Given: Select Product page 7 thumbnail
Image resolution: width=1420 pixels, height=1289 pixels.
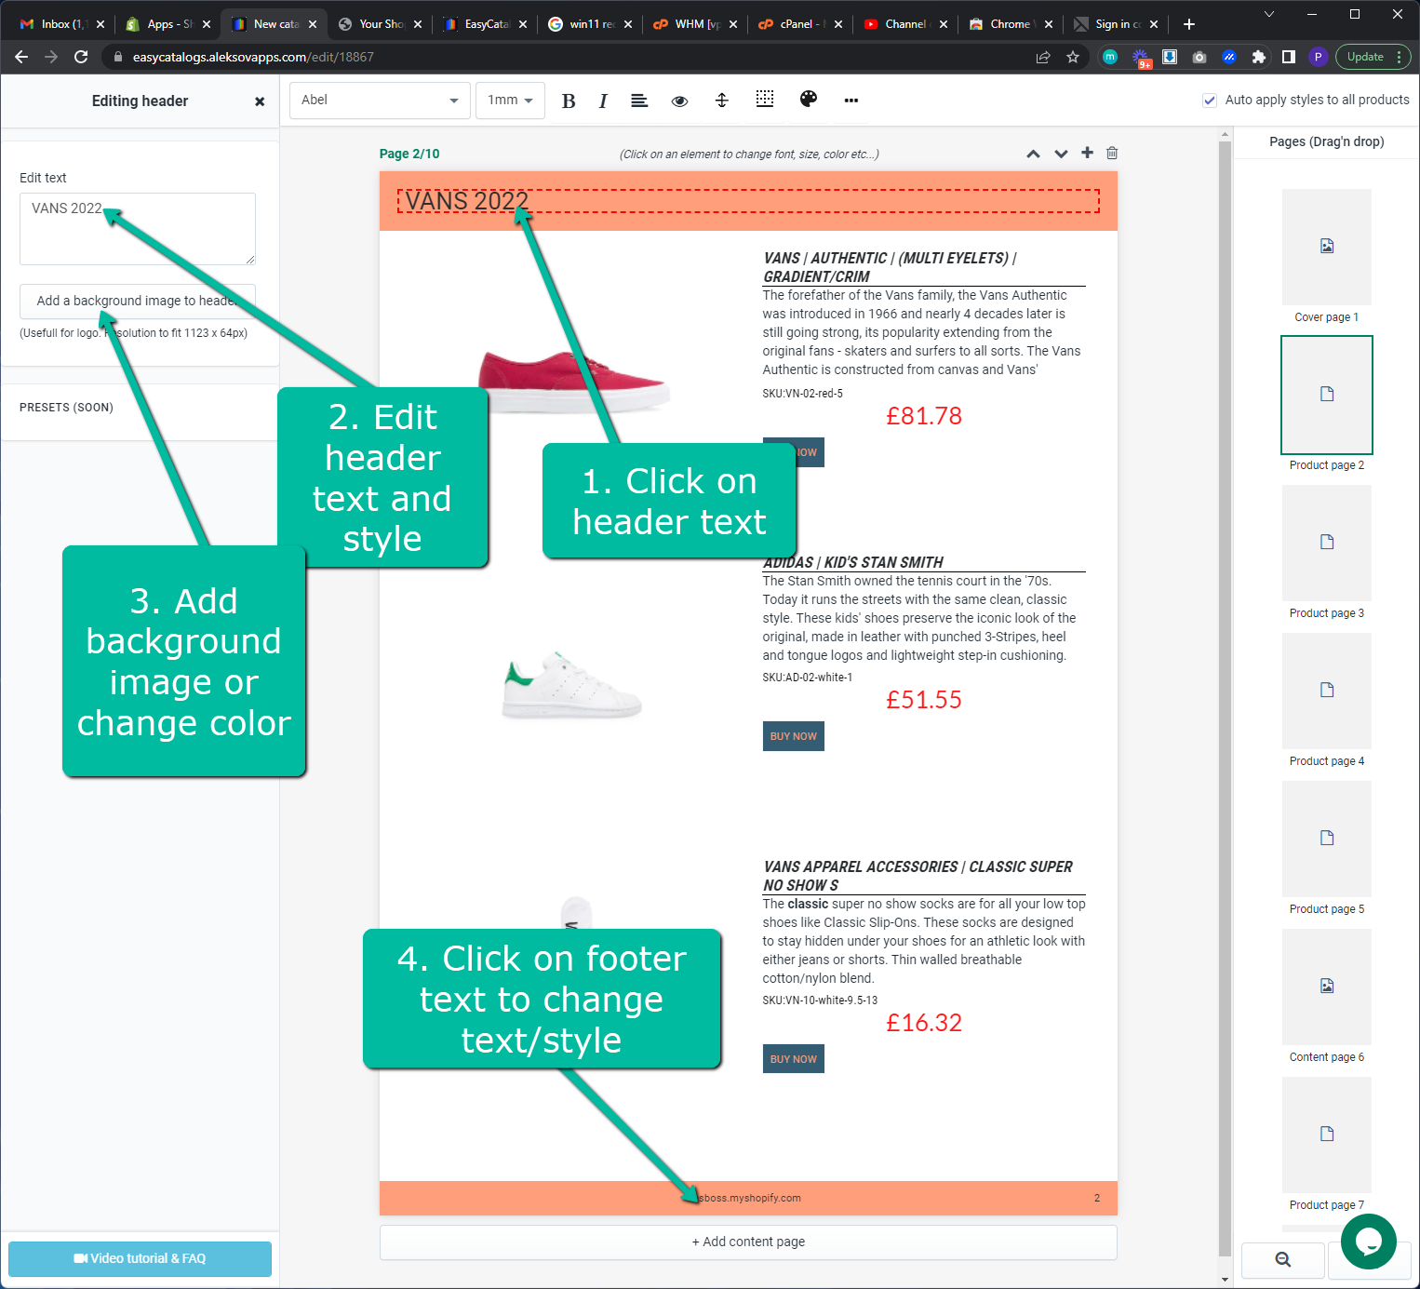Looking at the screenshot, I should [x=1327, y=1135].
